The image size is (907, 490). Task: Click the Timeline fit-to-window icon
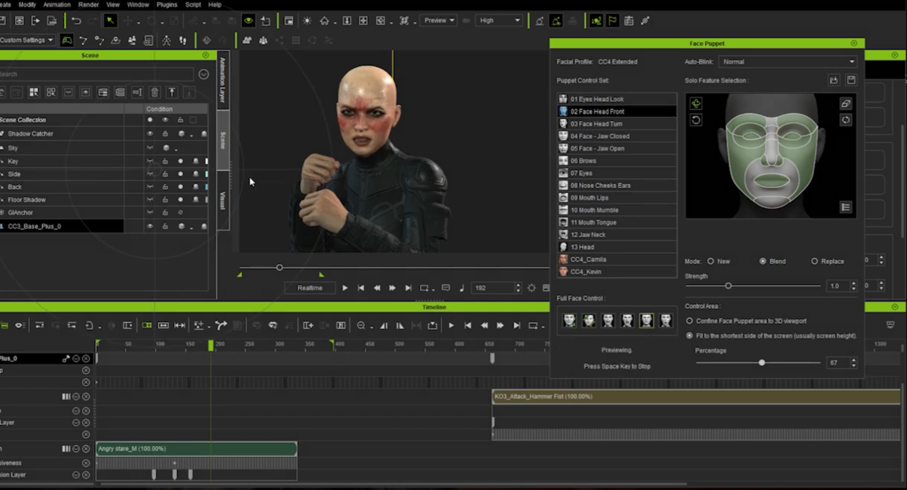point(180,325)
